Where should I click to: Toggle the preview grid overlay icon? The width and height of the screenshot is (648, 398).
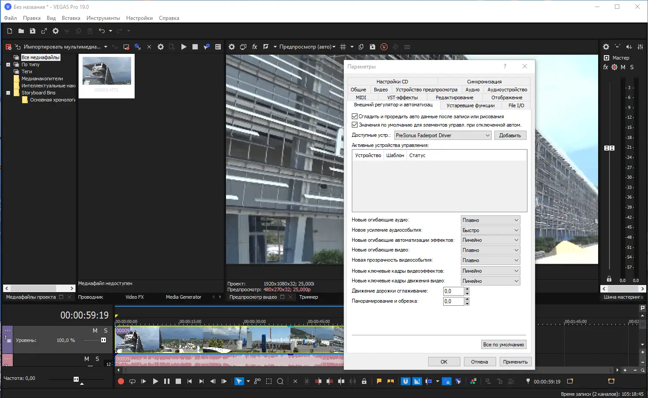pos(343,47)
